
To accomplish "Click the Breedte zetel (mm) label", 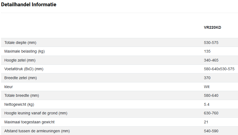I will [20, 78].
